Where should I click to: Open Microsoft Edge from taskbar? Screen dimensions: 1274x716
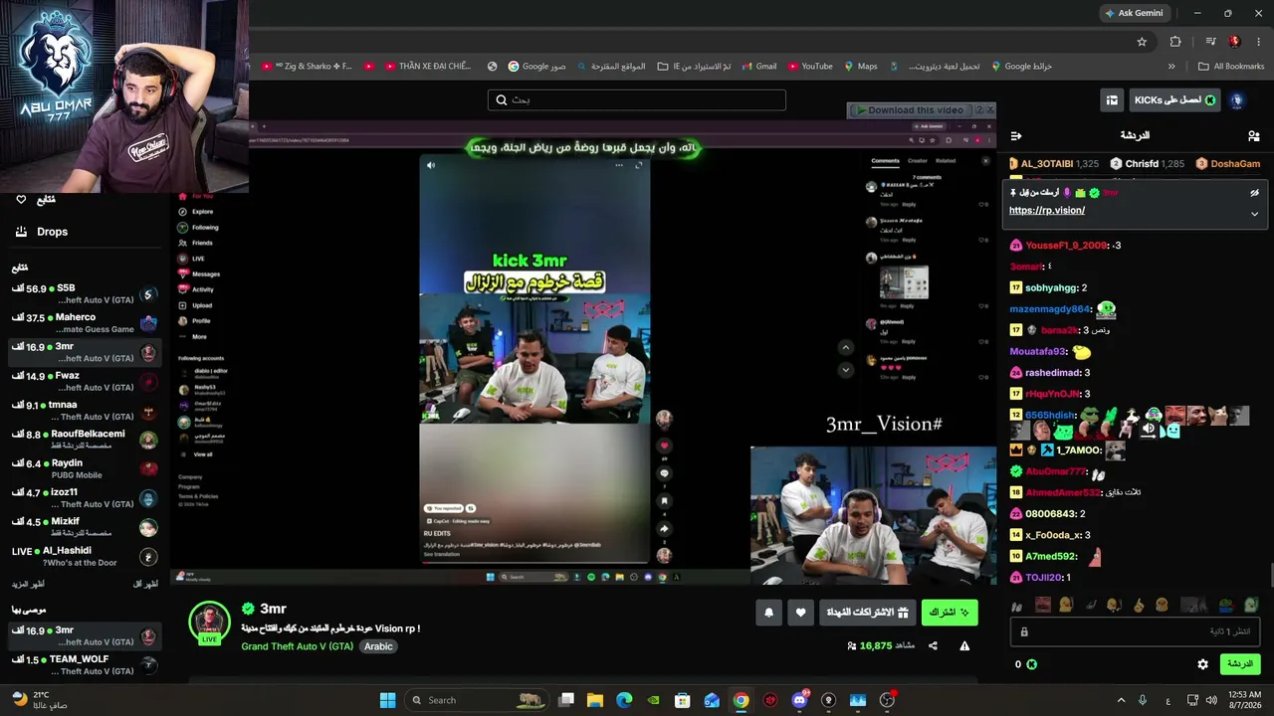tap(624, 700)
